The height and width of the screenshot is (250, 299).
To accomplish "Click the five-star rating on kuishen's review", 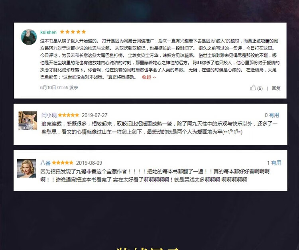I will coord(73,32).
